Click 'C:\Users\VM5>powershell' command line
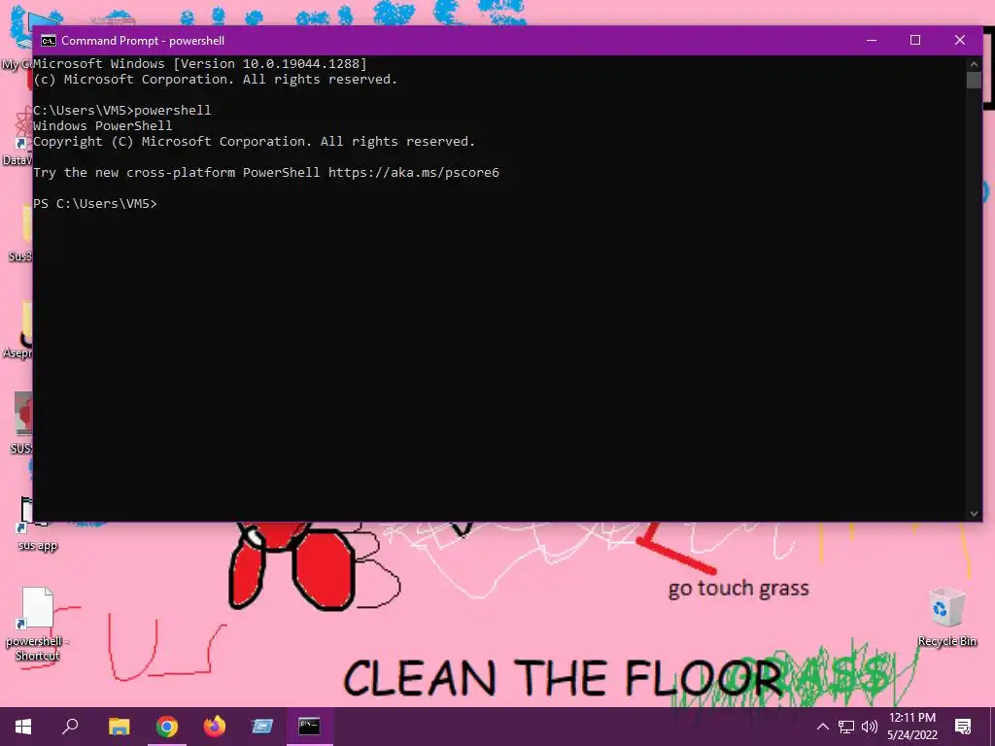Image resolution: width=995 pixels, height=746 pixels. point(121,111)
